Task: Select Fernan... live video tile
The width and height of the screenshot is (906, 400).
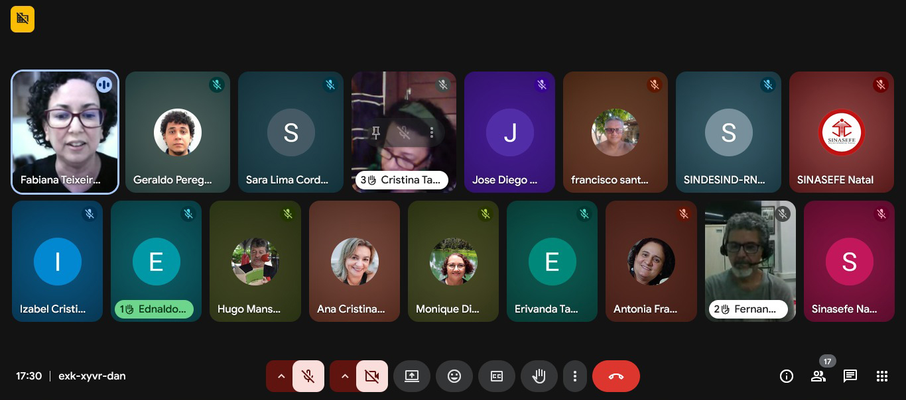Action: (750, 261)
